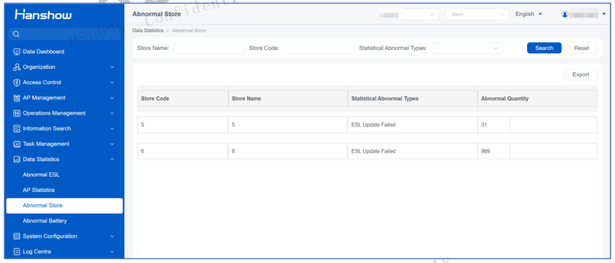Click the Operations Management sliders icon
615x263 pixels.
pyautogui.click(x=16, y=113)
